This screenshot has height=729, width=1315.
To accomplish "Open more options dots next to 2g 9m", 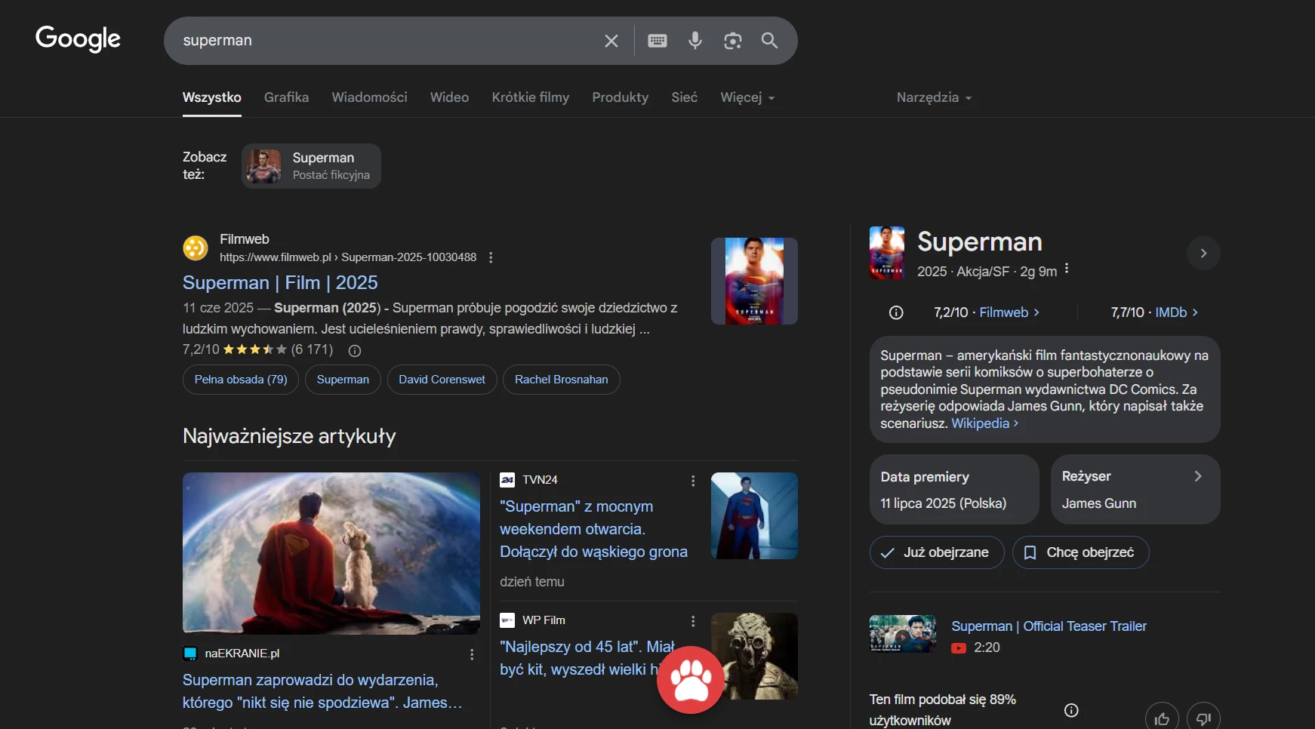I will pyautogui.click(x=1067, y=269).
